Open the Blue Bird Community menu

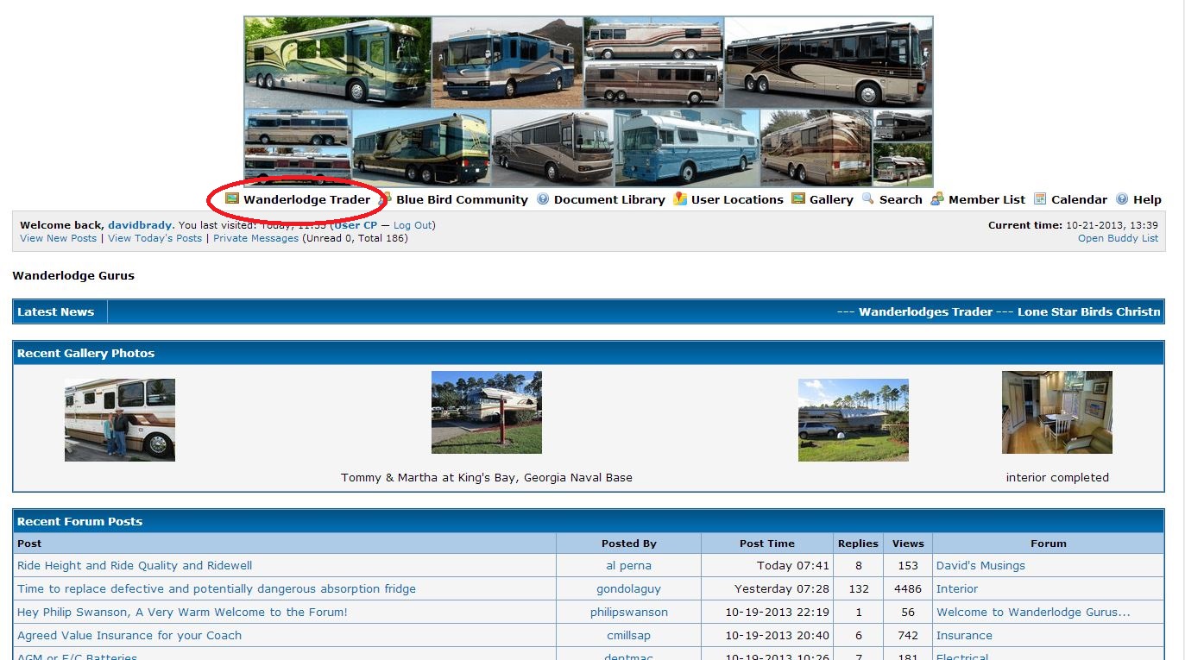(x=462, y=199)
